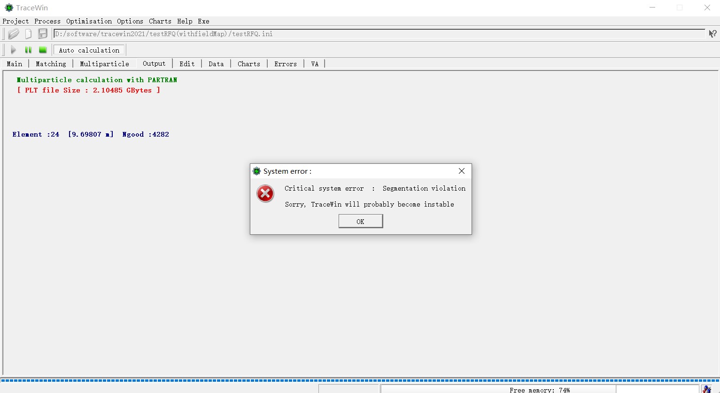This screenshot has width=720, height=393.
Task: Stop calculation with the green square icon
Action: coord(43,50)
